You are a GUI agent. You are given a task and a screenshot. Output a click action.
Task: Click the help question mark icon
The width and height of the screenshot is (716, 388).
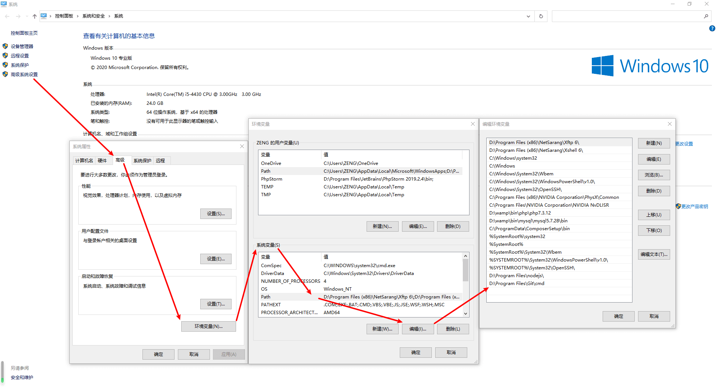[712, 28]
